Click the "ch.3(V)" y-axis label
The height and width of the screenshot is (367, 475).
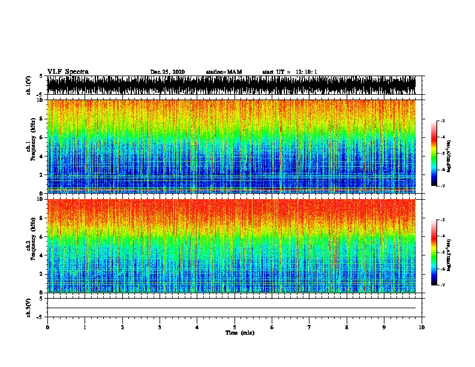click(x=28, y=308)
